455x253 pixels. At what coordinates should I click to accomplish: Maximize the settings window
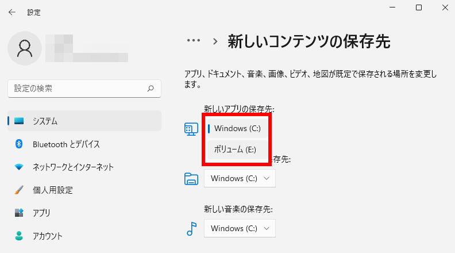(419, 7)
